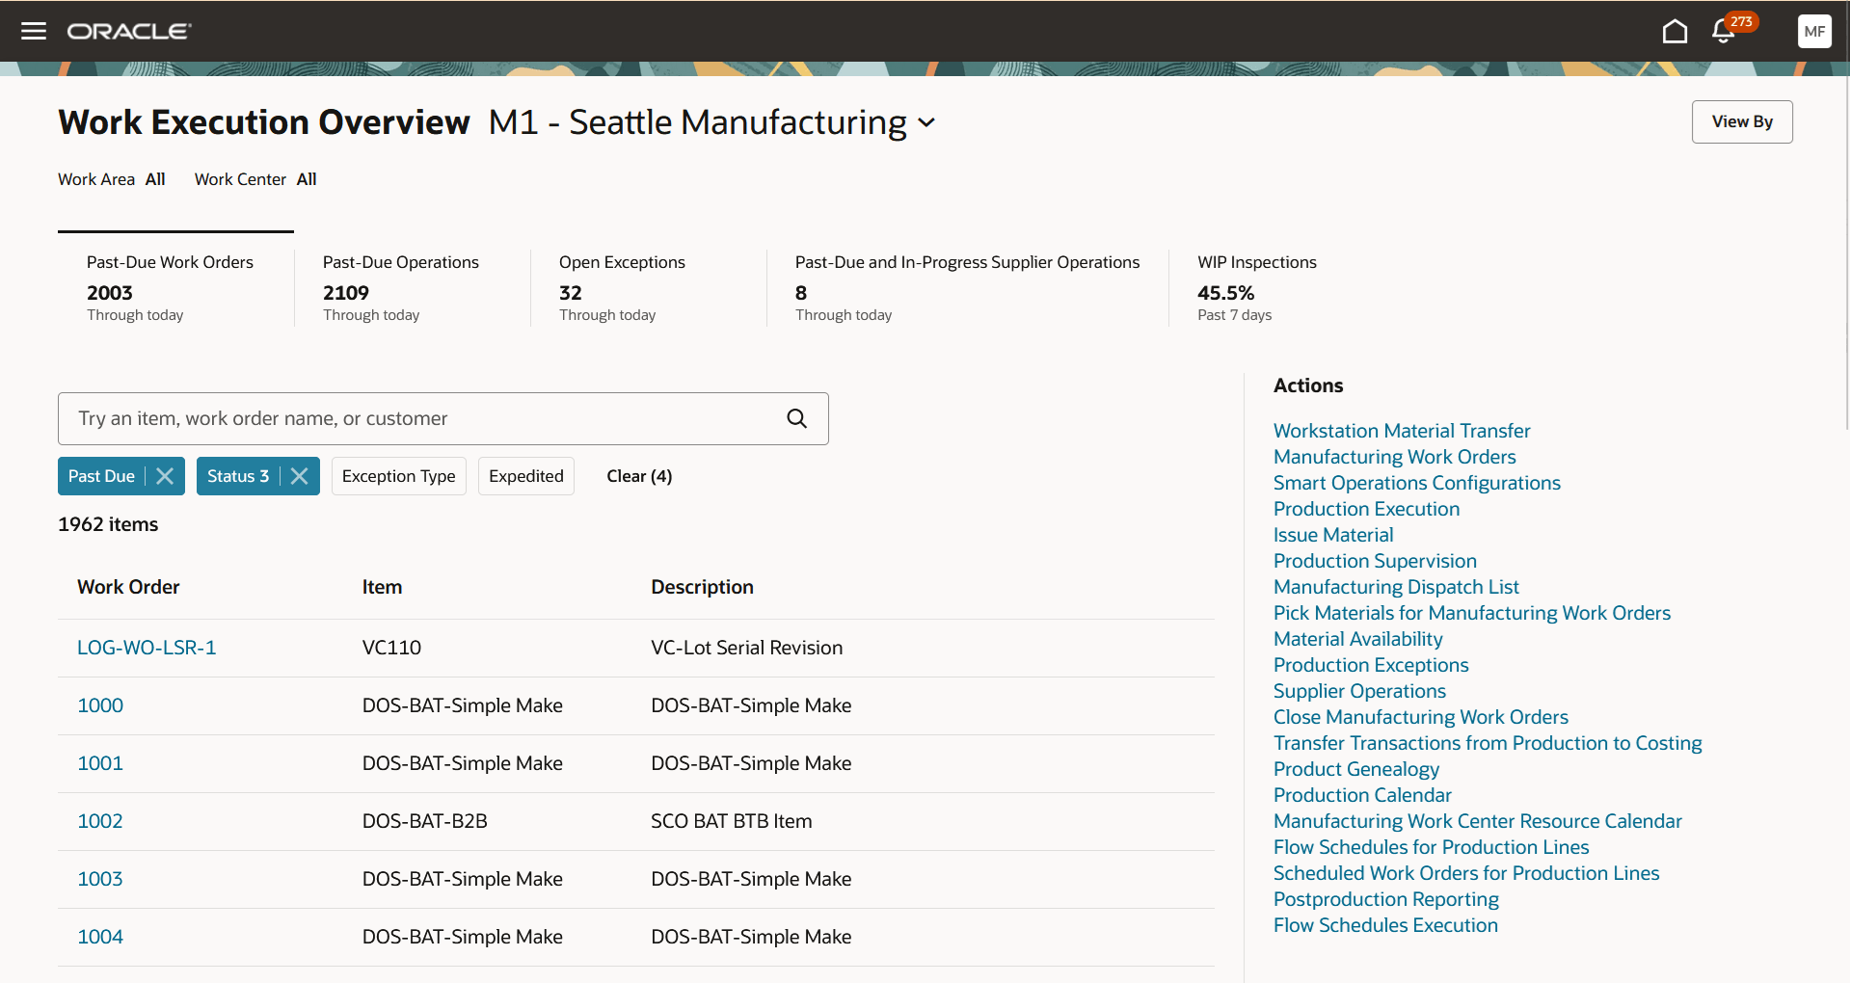Image resolution: width=1850 pixels, height=983 pixels.
Task: Select the DOS-BAT-B2B item cell
Action: (424, 821)
